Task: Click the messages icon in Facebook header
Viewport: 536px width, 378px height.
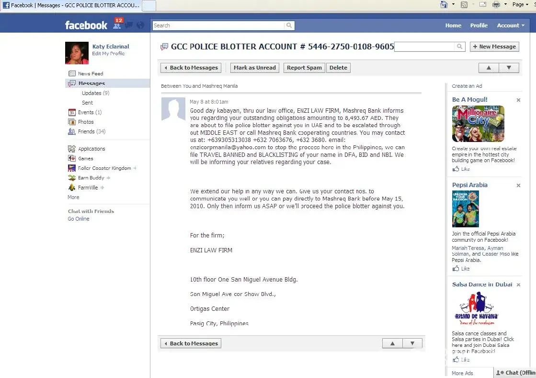Action: 129,25
